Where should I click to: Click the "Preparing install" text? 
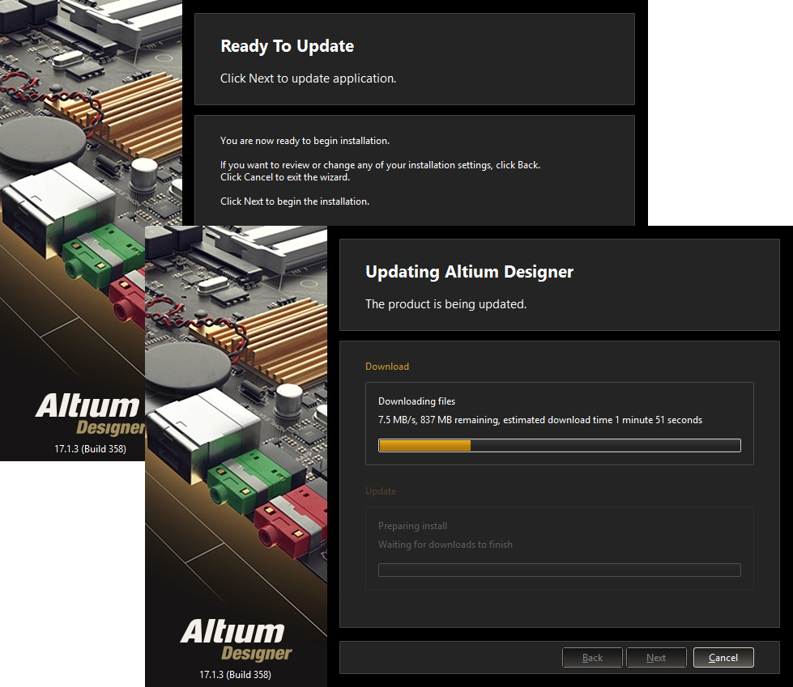click(412, 526)
